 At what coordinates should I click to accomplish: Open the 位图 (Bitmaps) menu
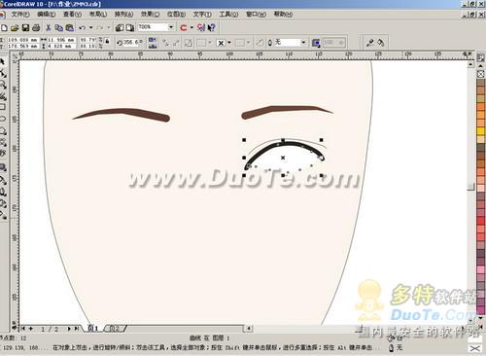(176, 14)
